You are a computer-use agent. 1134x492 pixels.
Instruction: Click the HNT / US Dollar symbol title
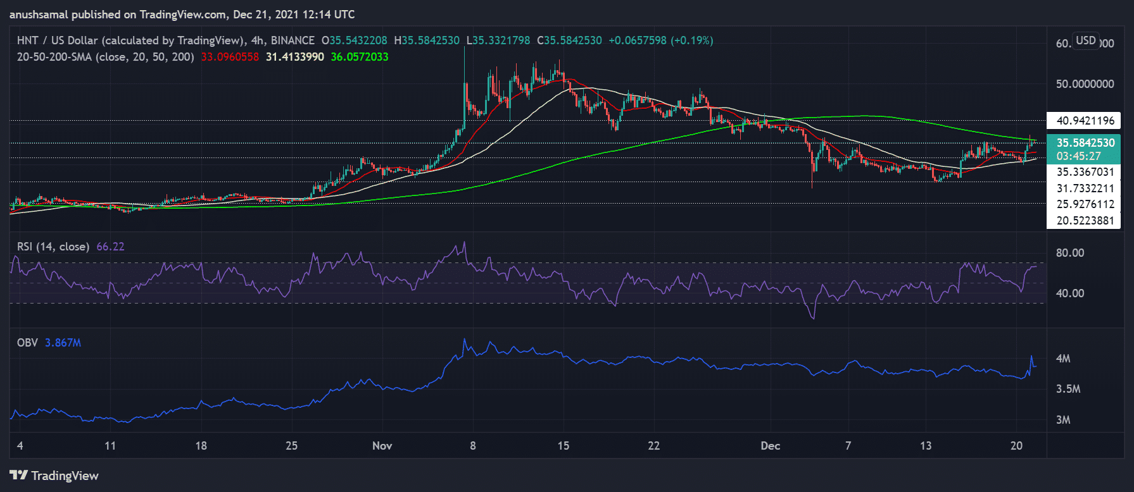pos(130,40)
